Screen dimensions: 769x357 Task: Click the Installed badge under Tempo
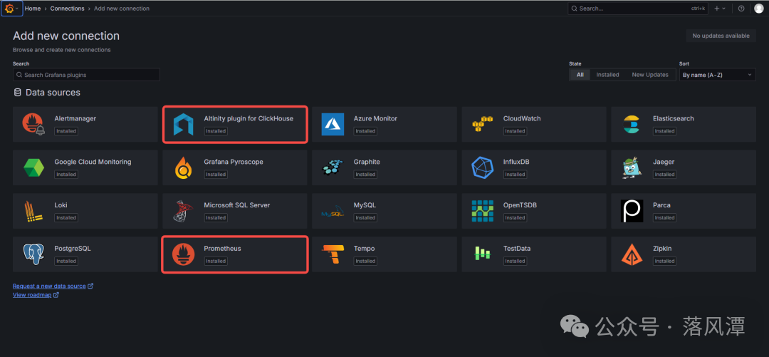365,262
